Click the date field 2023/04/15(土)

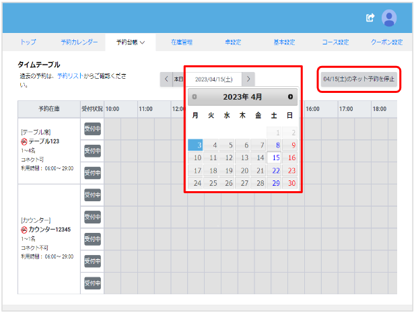pyautogui.click(x=214, y=79)
